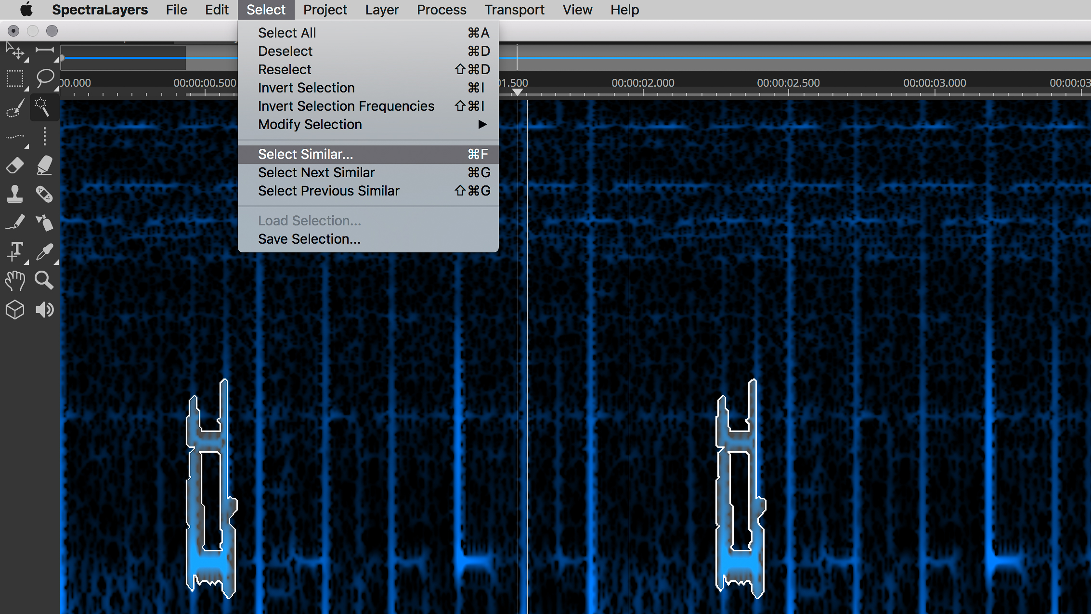The image size is (1091, 614).
Task: Open the Transport menu
Action: 514,10
